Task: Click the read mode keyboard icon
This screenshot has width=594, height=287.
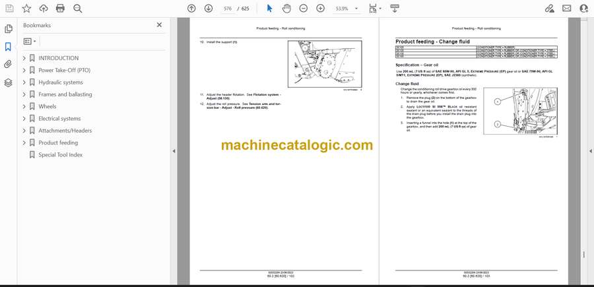Action: click(x=395, y=9)
